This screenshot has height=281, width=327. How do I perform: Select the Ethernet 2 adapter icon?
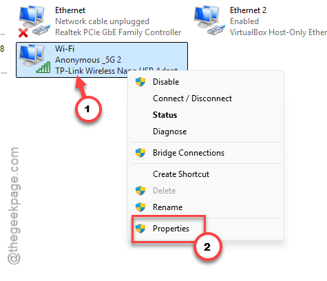click(x=209, y=21)
